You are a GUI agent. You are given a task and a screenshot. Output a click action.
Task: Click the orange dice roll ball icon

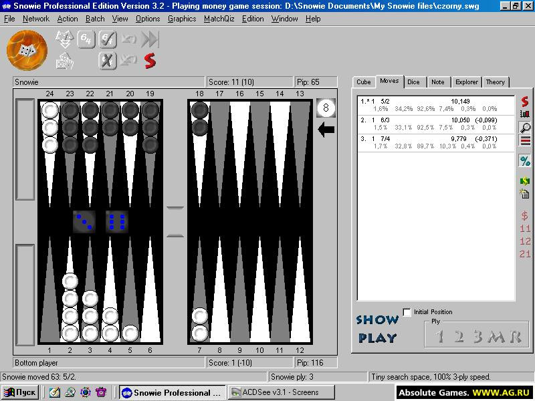point(27,50)
